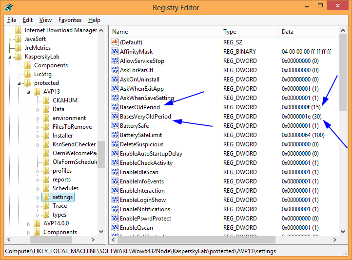Expand the JavaSoft tree node
Screen dimensions: 352x260
(x=10, y=40)
